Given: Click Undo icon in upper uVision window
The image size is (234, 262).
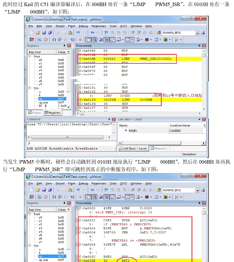Looking at the screenshot, I should [x=78, y=33].
